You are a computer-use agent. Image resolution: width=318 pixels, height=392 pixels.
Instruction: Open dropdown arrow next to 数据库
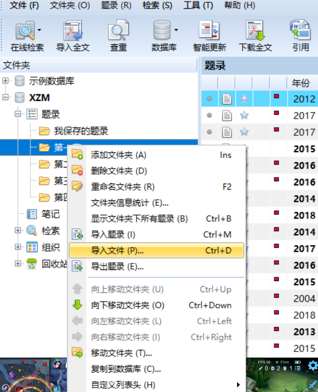coord(176,30)
